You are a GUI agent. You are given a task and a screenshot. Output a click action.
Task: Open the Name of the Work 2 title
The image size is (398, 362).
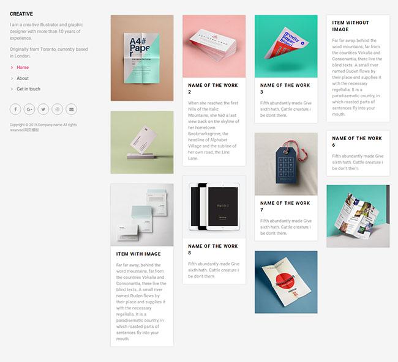[213, 89]
